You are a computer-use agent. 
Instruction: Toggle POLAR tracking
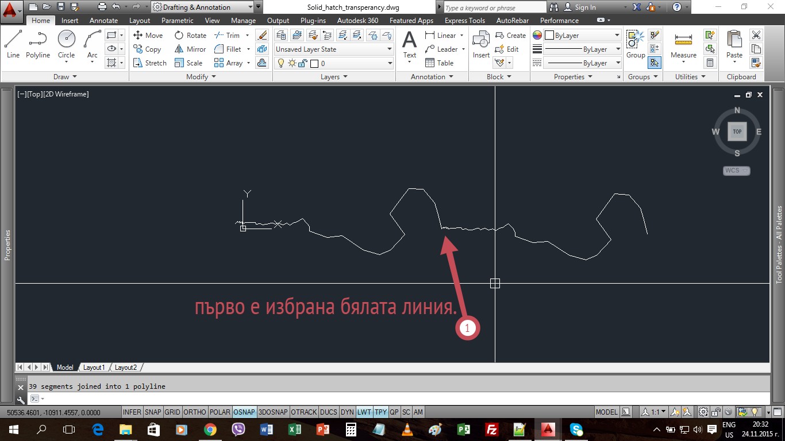click(x=220, y=412)
